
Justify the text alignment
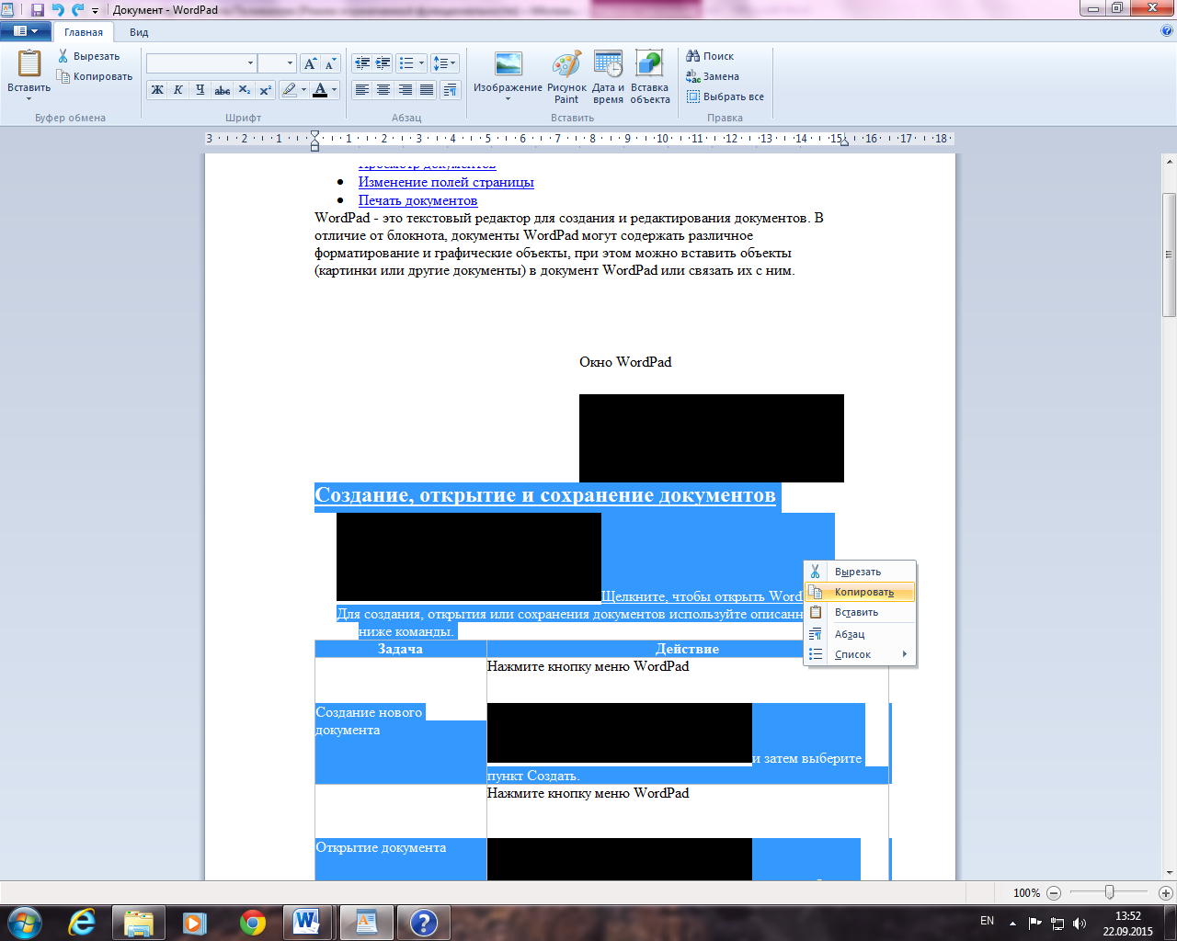tap(427, 89)
